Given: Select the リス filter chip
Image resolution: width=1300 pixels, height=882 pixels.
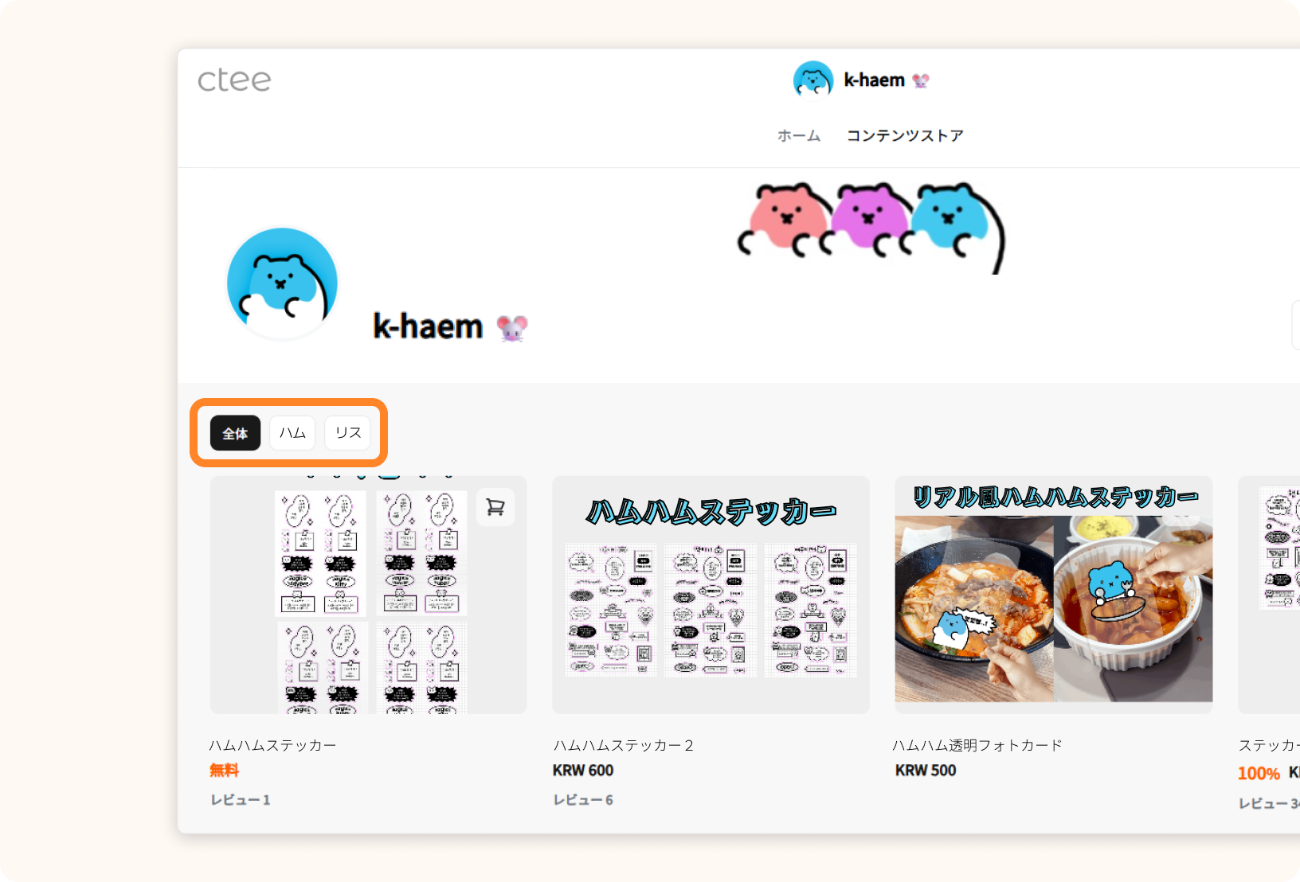Looking at the screenshot, I should point(347,433).
